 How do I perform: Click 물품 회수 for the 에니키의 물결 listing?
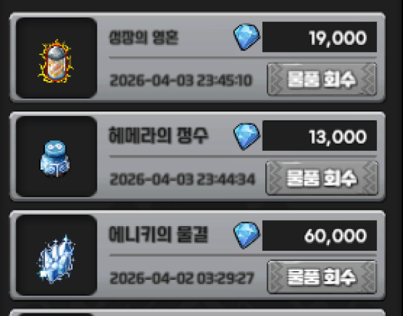[322, 277]
